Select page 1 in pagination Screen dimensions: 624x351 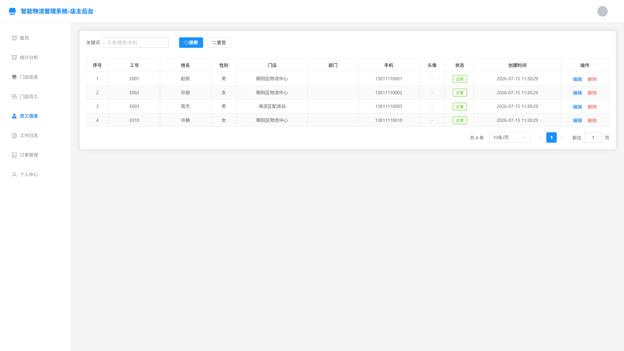(x=551, y=137)
